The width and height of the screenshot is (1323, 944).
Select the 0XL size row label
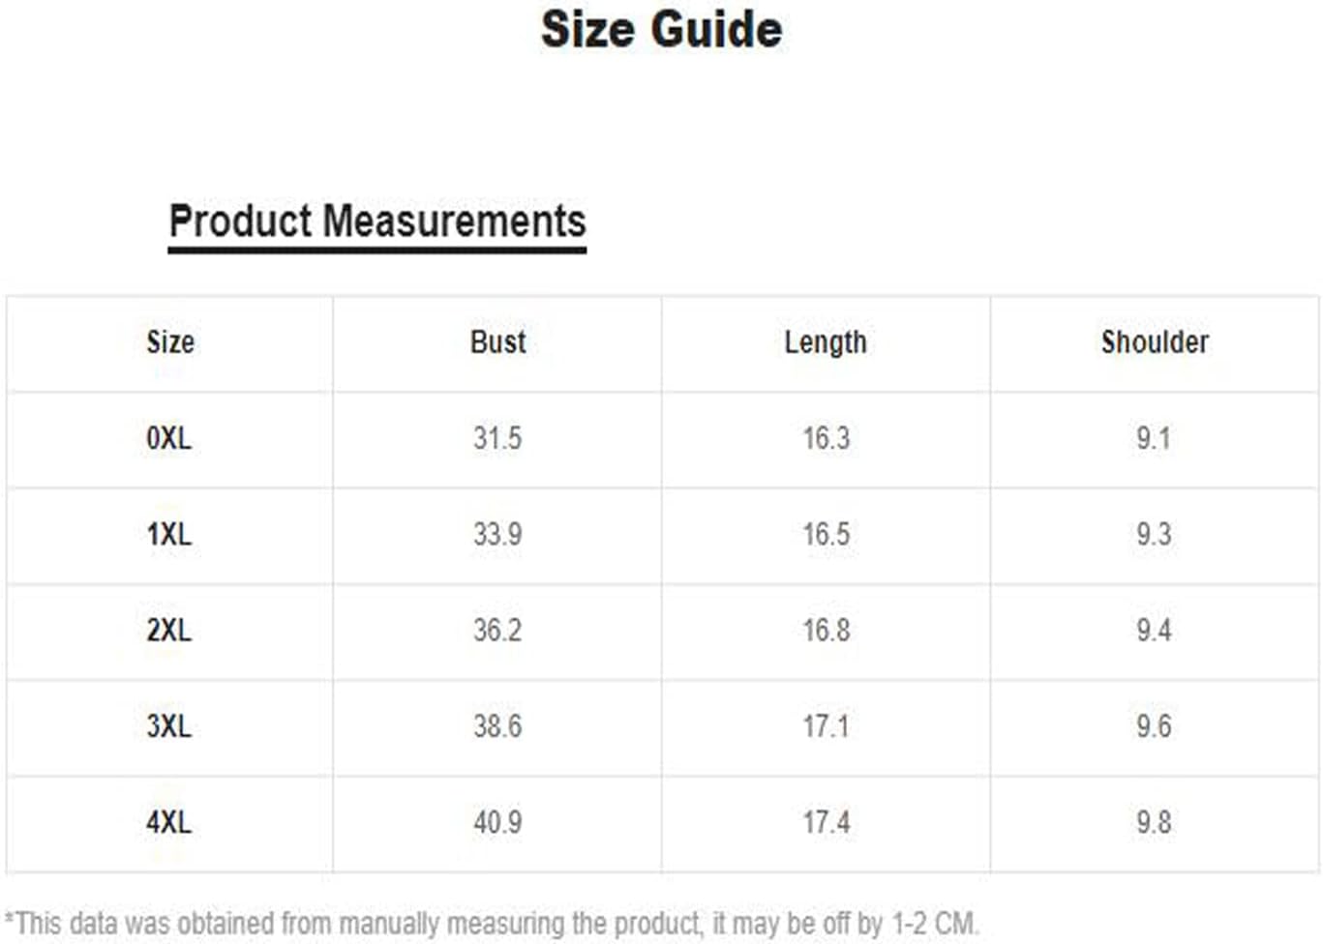click(x=169, y=438)
